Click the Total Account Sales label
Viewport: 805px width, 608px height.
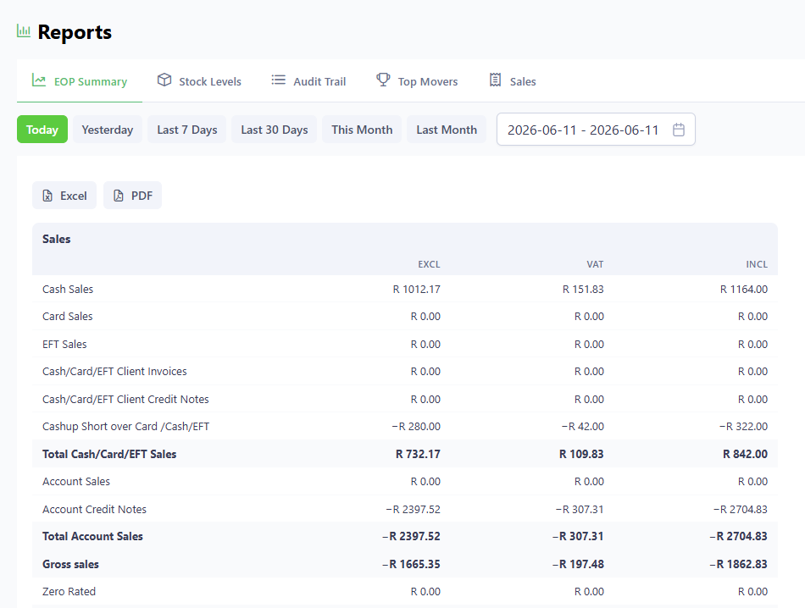coord(92,536)
